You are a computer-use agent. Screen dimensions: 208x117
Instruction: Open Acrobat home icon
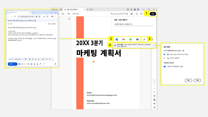[x=61, y=9]
